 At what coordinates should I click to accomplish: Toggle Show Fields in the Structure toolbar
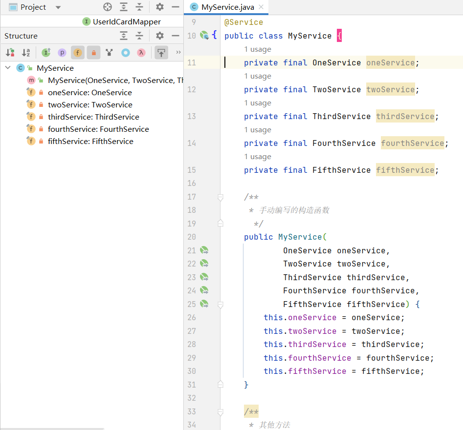pos(77,52)
